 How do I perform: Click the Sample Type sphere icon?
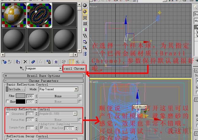85,6
